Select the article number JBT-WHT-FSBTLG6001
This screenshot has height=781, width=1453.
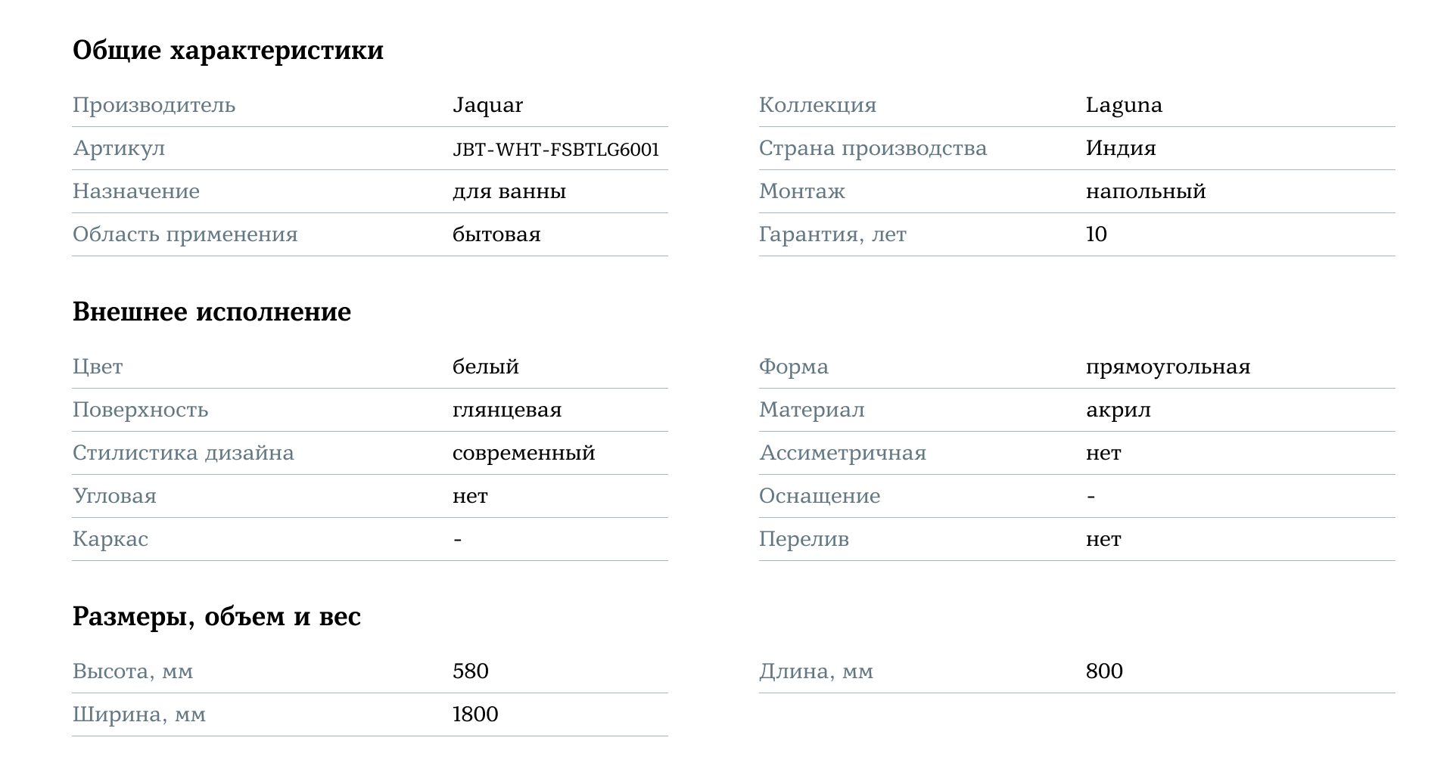(x=555, y=149)
